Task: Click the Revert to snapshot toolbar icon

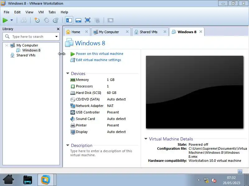Action: point(46,20)
